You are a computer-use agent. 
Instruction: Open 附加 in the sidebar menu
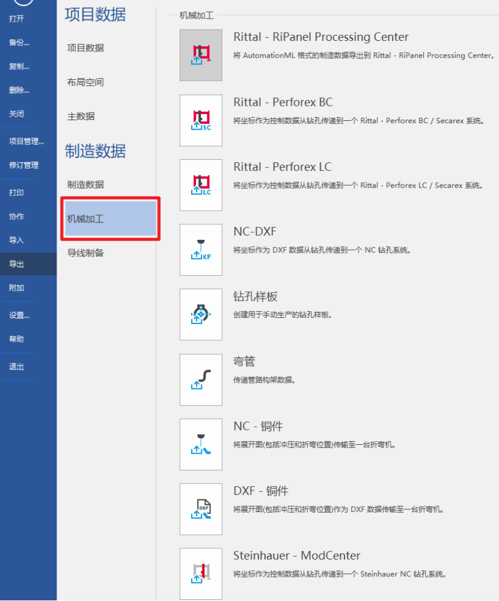coord(16,287)
